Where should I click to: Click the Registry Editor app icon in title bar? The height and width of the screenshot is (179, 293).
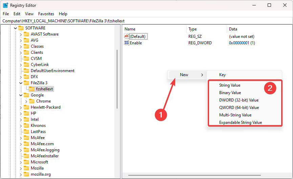[5, 5]
